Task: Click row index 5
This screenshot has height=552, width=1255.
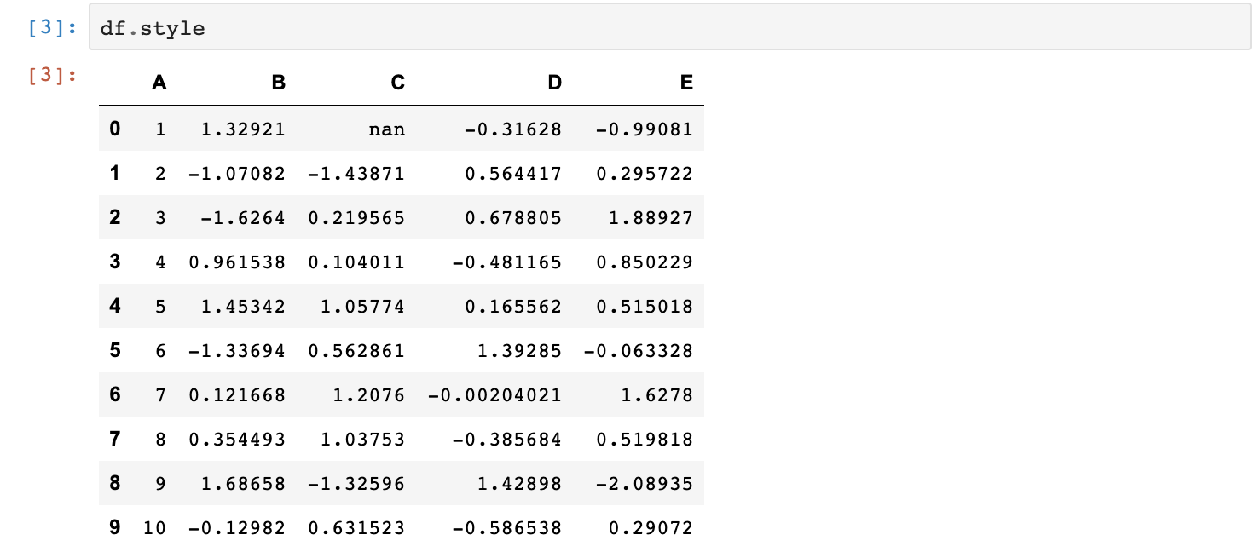Action: pos(115,351)
